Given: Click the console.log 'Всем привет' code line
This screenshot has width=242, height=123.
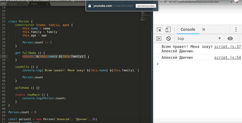Looking at the screenshot, I should pos(81,70).
